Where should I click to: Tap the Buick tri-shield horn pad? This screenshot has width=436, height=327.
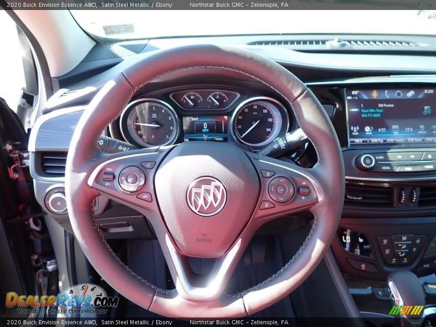pyautogui.click(x=206, y=196)
